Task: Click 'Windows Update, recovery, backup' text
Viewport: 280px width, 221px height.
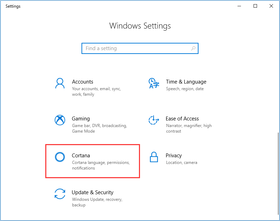Action: 97,202
